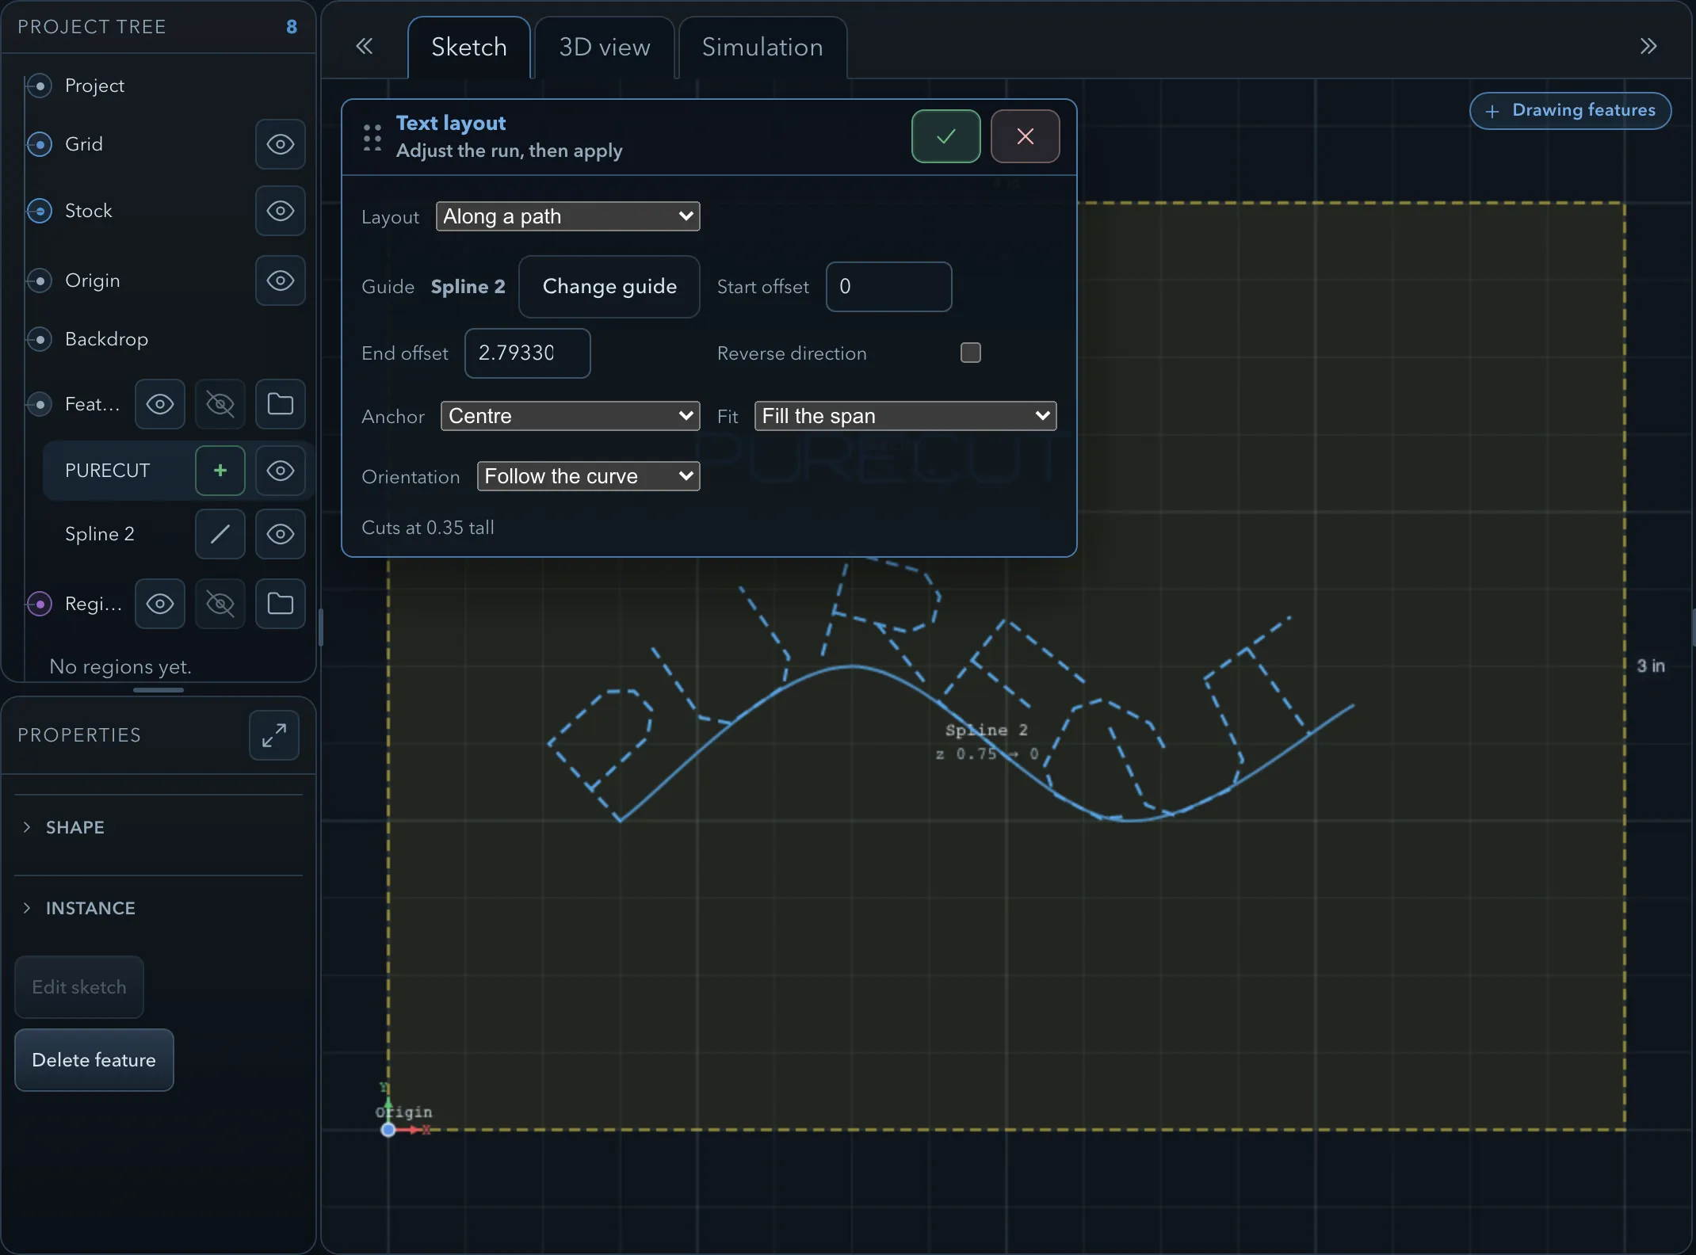Click the Edit sketch button
Image resolution: width=1696 pixels, height=1255 pixels.
pos(79,987)
